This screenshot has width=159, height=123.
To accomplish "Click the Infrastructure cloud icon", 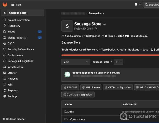I will point(5,67).
